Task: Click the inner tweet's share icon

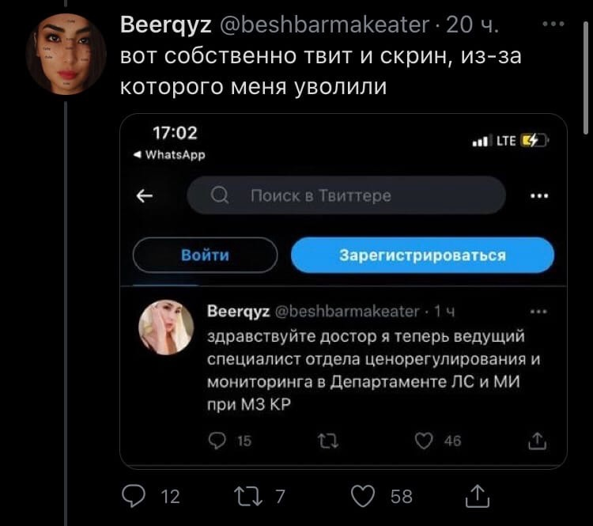Action: (538, 441)
